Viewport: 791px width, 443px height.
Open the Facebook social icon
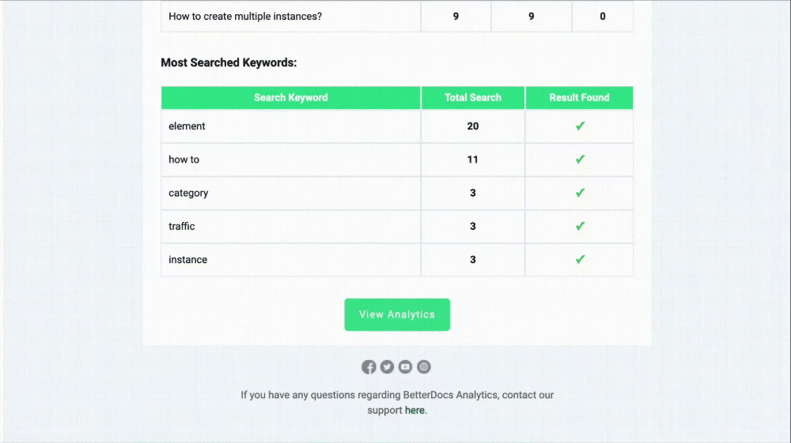click(x=369, y=367)
